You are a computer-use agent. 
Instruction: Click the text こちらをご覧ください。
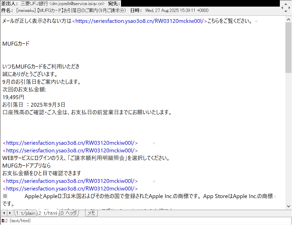pyautogui.click(x=230, y=21)
